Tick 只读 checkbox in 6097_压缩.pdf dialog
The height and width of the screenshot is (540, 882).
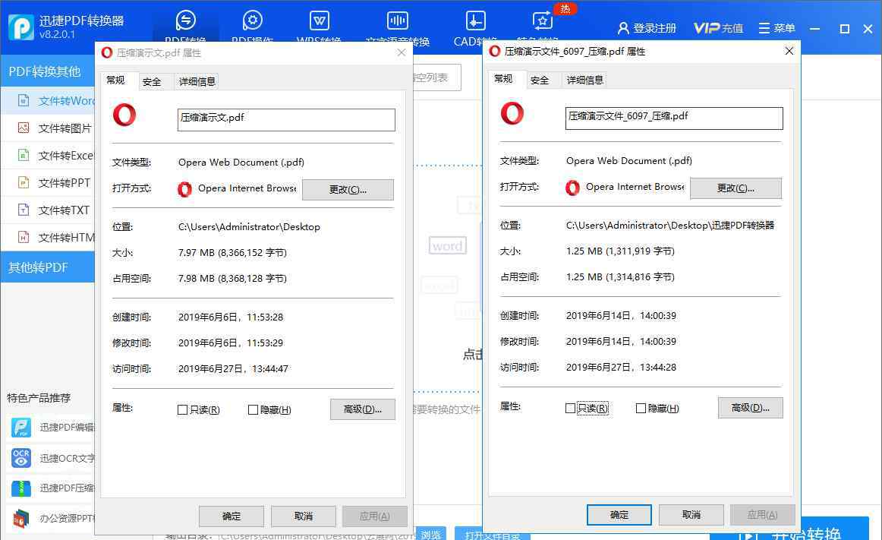coord(570,409)
